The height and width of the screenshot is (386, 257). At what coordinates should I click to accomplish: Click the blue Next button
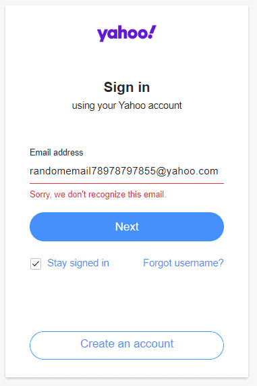[x=127, y=226]
